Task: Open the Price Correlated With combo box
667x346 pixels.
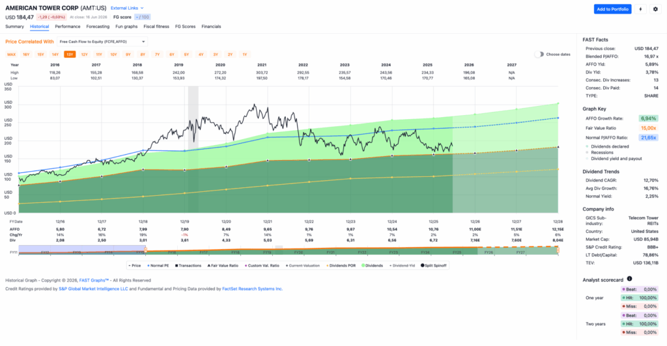Action: [x=102, y=42]
